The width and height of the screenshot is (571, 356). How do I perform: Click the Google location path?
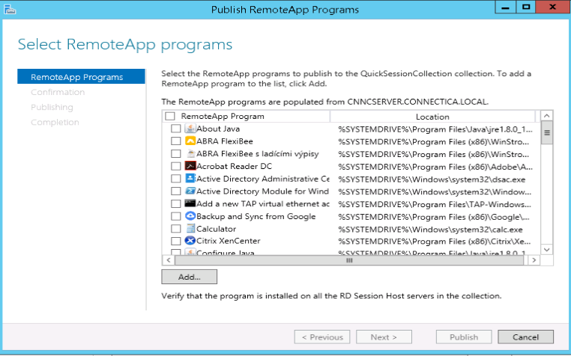tap(434, 217)
